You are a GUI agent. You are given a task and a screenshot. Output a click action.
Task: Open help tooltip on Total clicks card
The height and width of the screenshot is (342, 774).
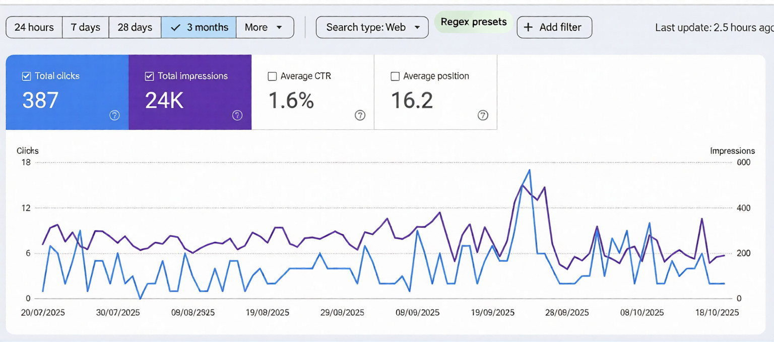click(114, 115)
